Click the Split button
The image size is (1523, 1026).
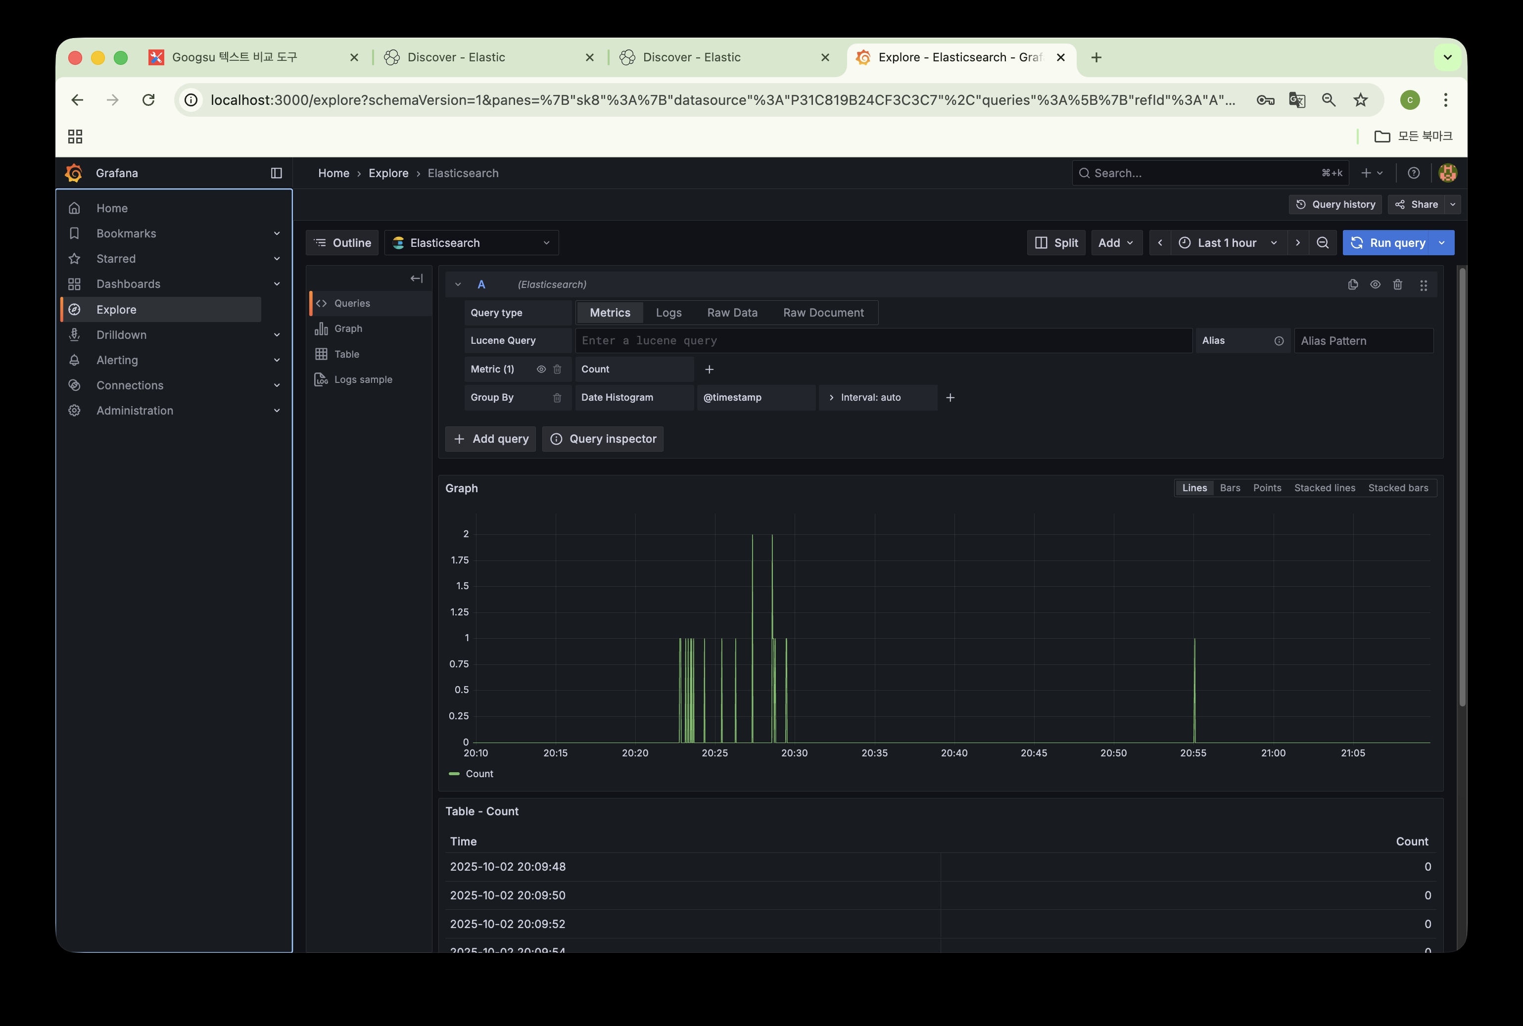click(x=1056, y=243)
